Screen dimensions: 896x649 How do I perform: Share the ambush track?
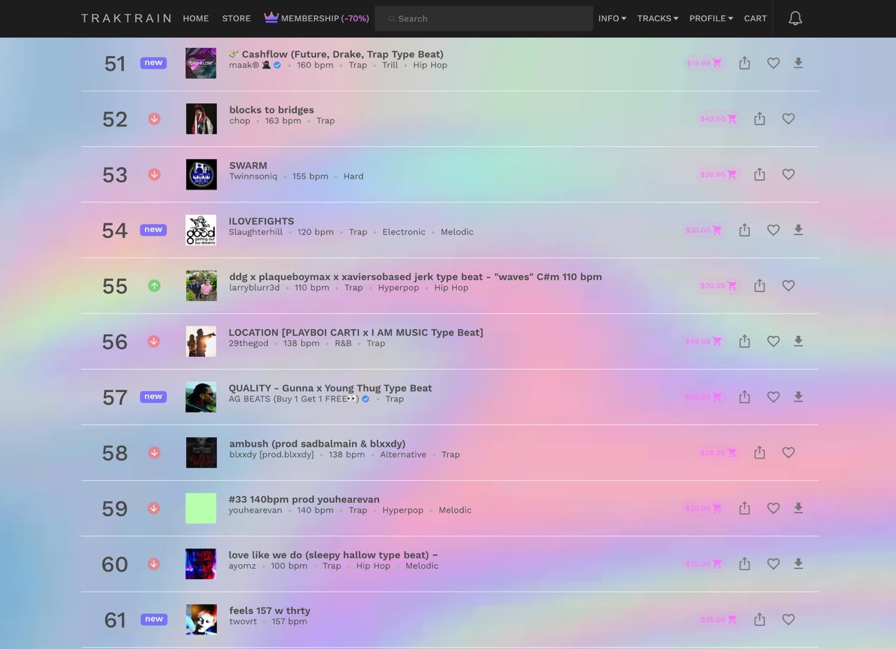pos(759,453)
